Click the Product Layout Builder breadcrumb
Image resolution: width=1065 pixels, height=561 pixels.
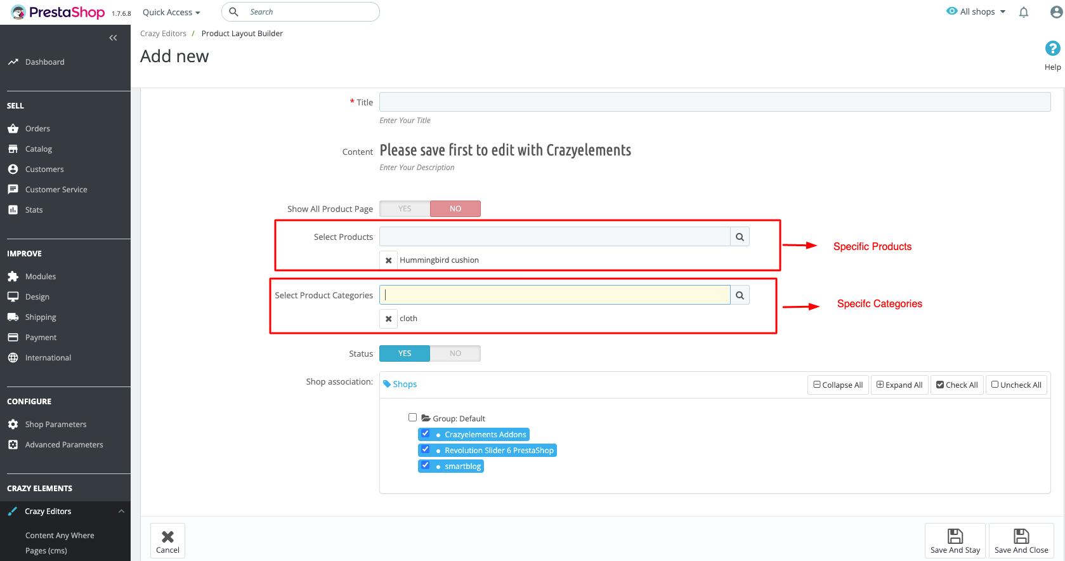(242, 34)
